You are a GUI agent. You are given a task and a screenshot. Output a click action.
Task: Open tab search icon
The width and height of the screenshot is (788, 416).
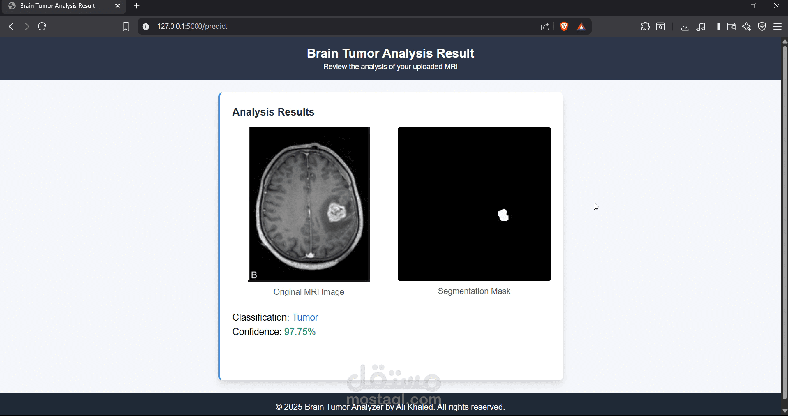[x=660, y=26]
